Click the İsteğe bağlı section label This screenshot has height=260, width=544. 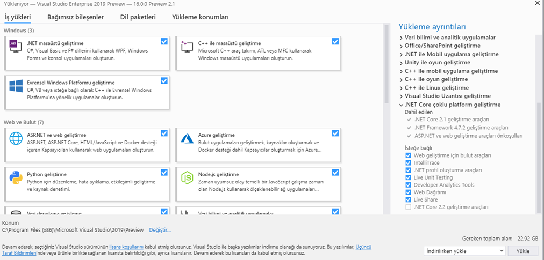(x=418, y=148)
